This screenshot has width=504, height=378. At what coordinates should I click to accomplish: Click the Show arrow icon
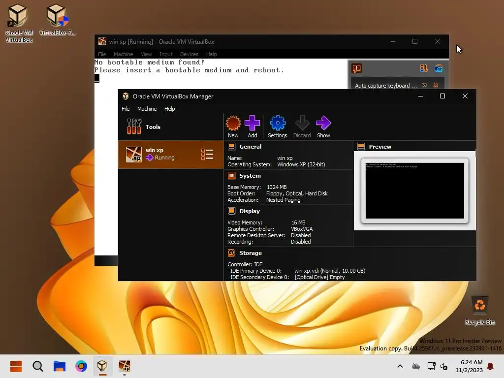pos(323,123)
